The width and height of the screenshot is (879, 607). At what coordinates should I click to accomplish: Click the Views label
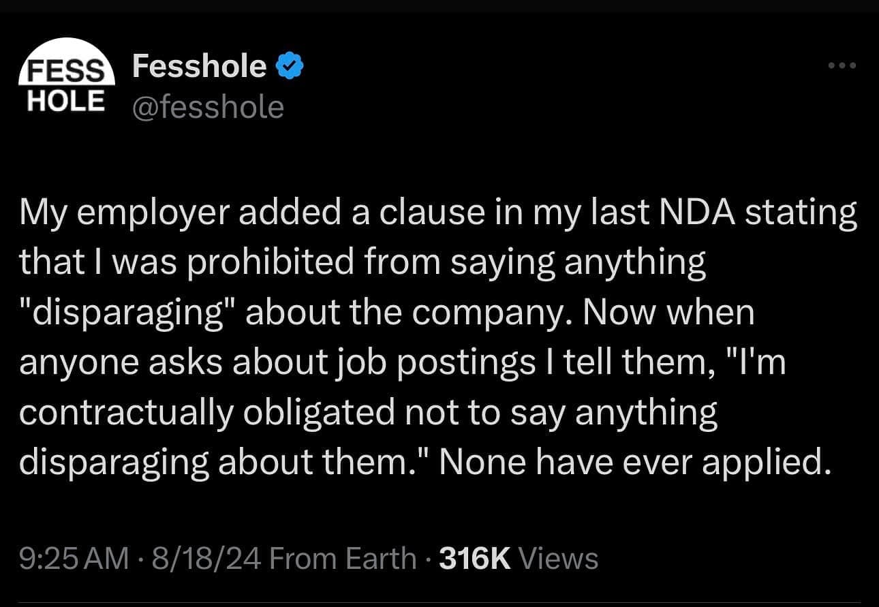558,559
